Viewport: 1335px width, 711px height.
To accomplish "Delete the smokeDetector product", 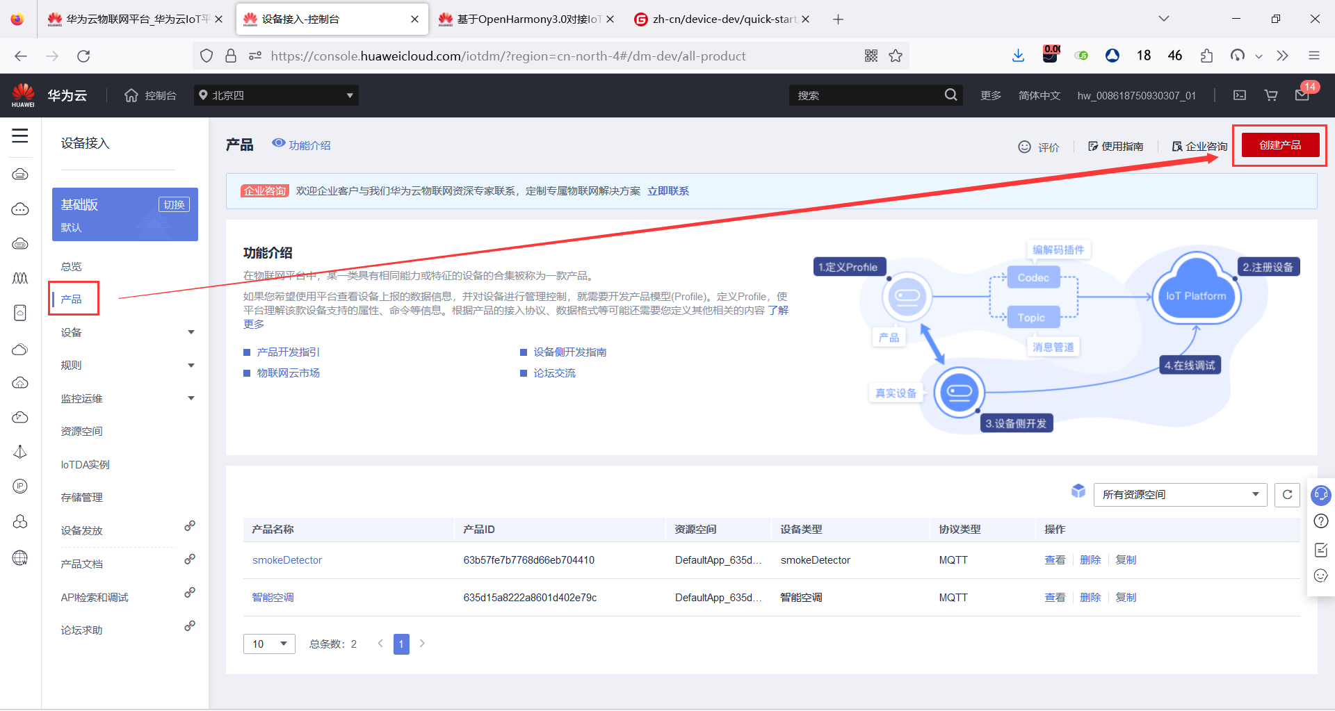I will point(1090,560).
